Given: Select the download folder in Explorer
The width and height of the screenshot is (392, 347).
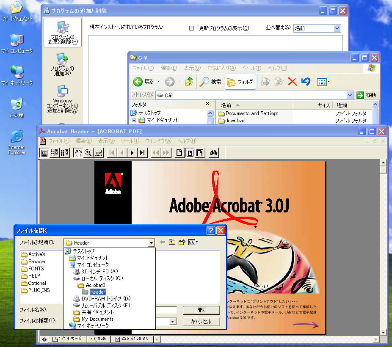Looking at the screenshot, I should point(232,121).
